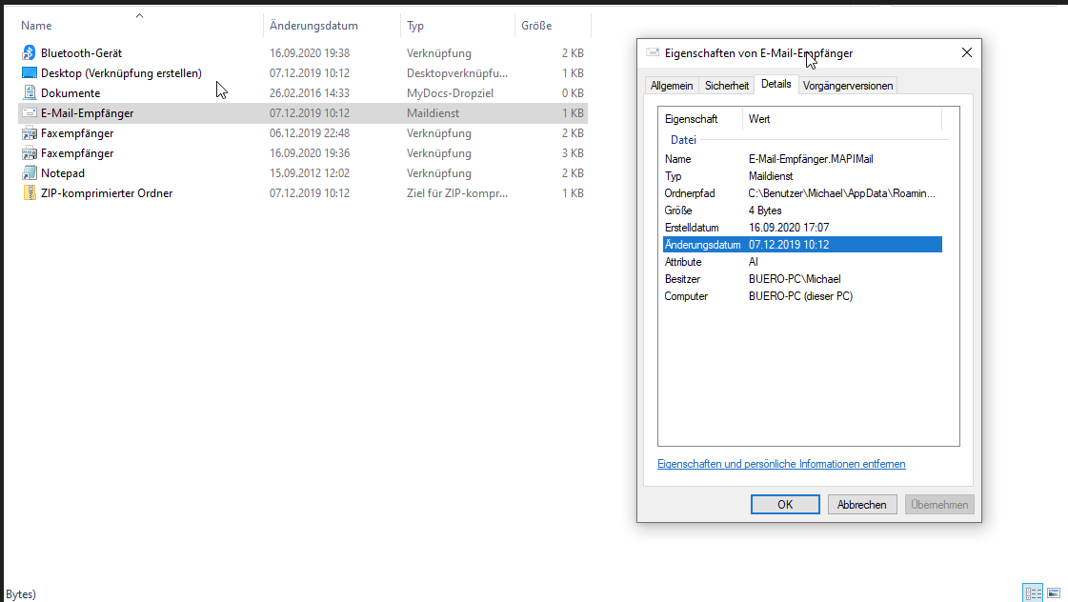
Task: Click the Notepad shortcut icon
Action: (29, 173)
